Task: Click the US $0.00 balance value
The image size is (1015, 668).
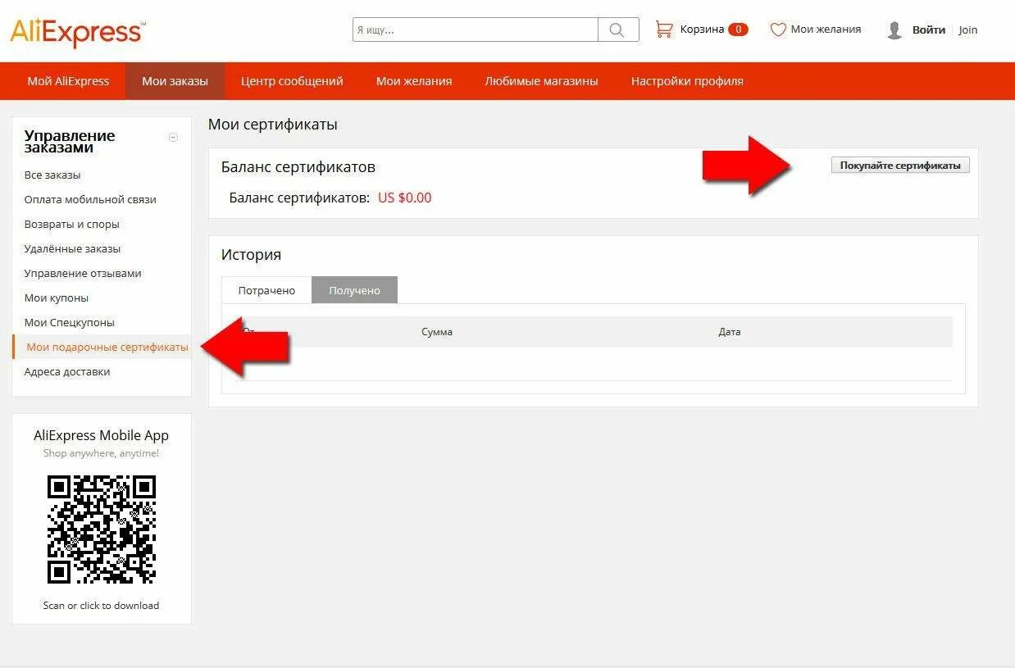Action: (x=405, y=198)
